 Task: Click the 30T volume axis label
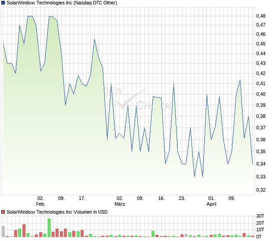[260, 216]
